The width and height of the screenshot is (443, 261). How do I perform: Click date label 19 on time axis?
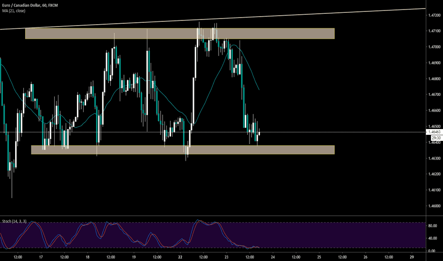134,257
